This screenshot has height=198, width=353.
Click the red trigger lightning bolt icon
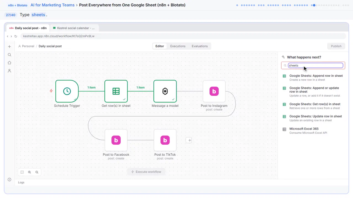(51, 91)
